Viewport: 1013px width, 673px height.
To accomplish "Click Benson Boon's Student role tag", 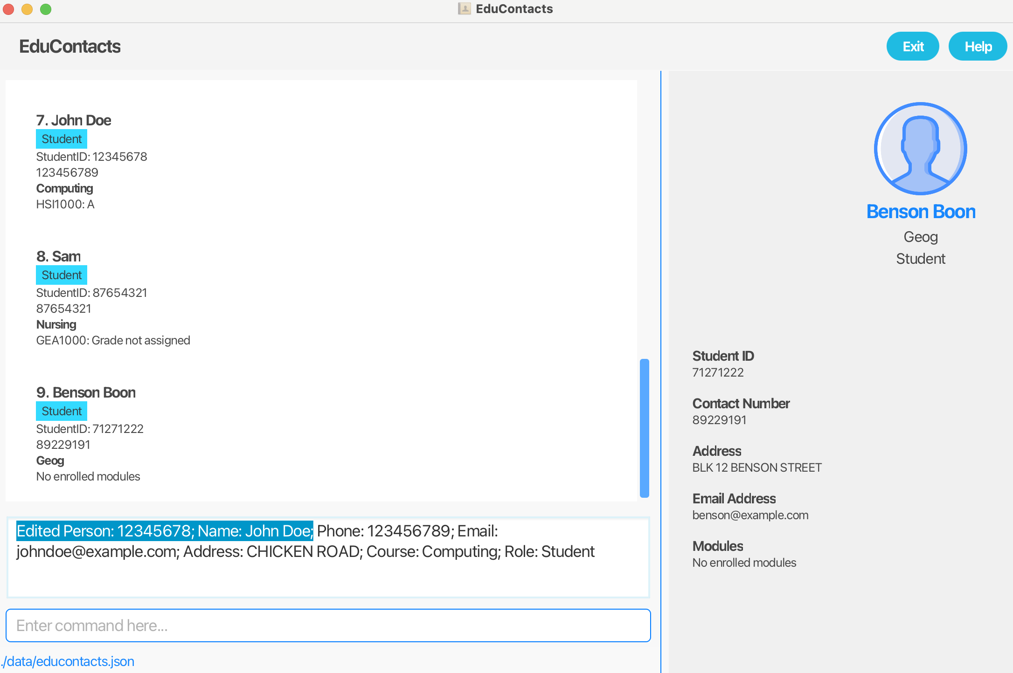I will click(x=62, y=411).
